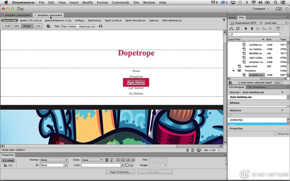Refresh the Files panel list
The width and height of the screenshot is (290, 181).
[x=238, y=28]
